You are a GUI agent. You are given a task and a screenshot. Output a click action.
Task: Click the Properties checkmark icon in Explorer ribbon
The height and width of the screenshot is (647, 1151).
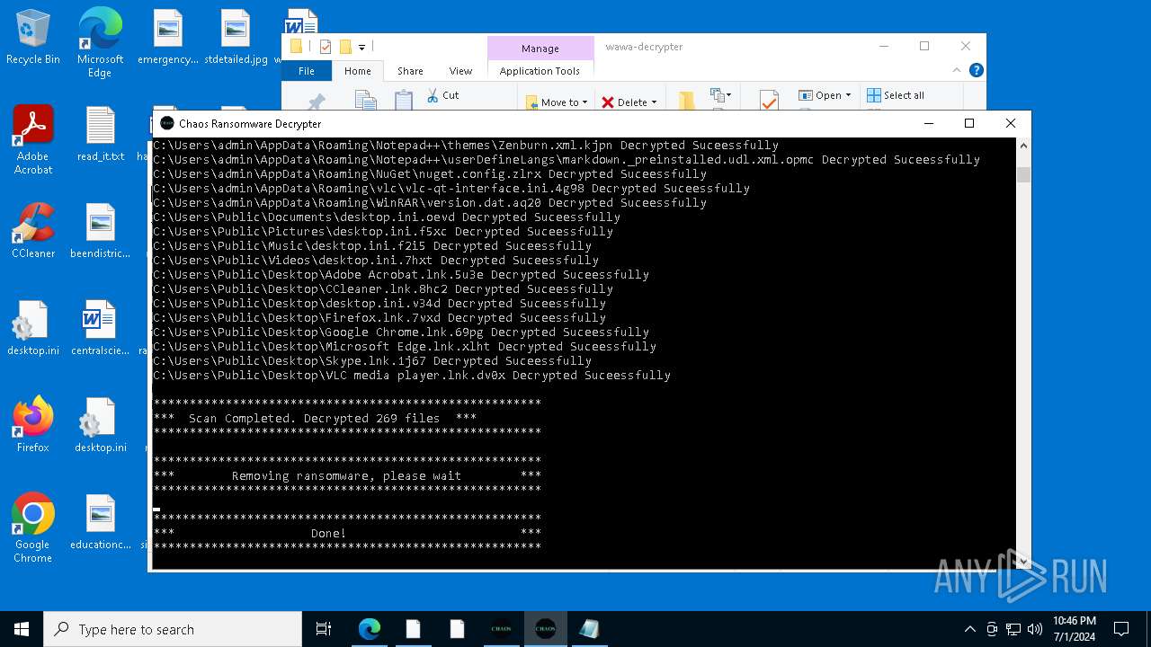tap(769, 100)
